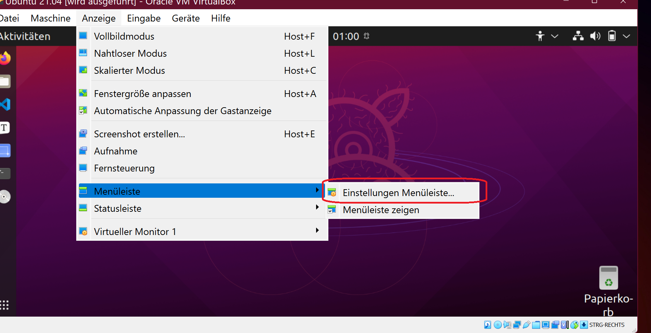Viewport: 651px width, 333px height.
Task: Click the highlighted Menüleiste submenu entry
Action: pyautogui.click(x=202, y=191)
